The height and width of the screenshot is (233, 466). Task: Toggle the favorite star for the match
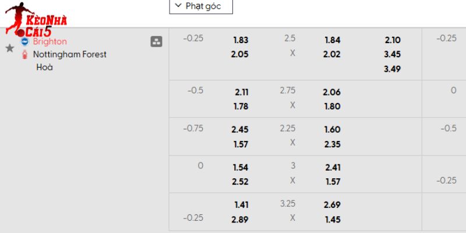(x=9, y=48)
